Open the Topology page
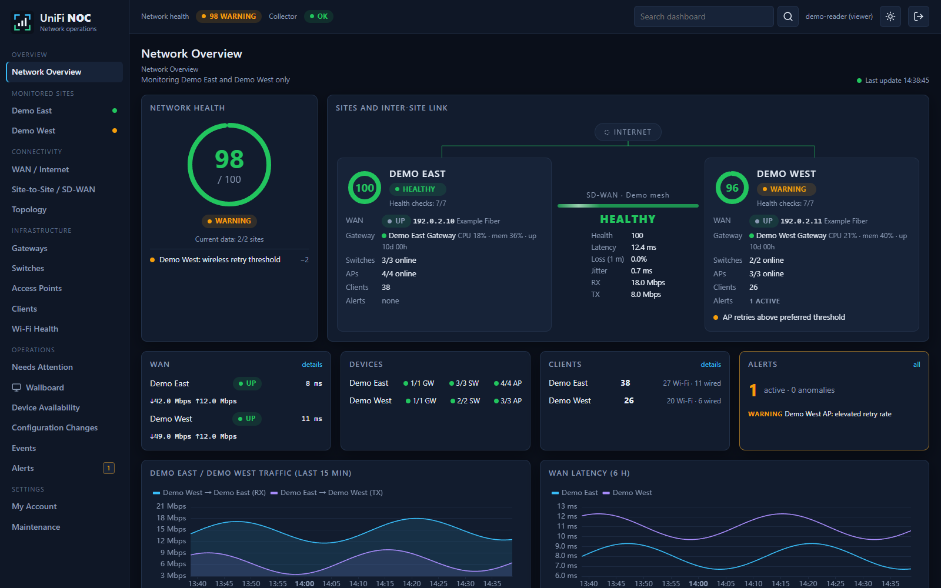Viewport: 941px width, 588px height. pos(65,209)
